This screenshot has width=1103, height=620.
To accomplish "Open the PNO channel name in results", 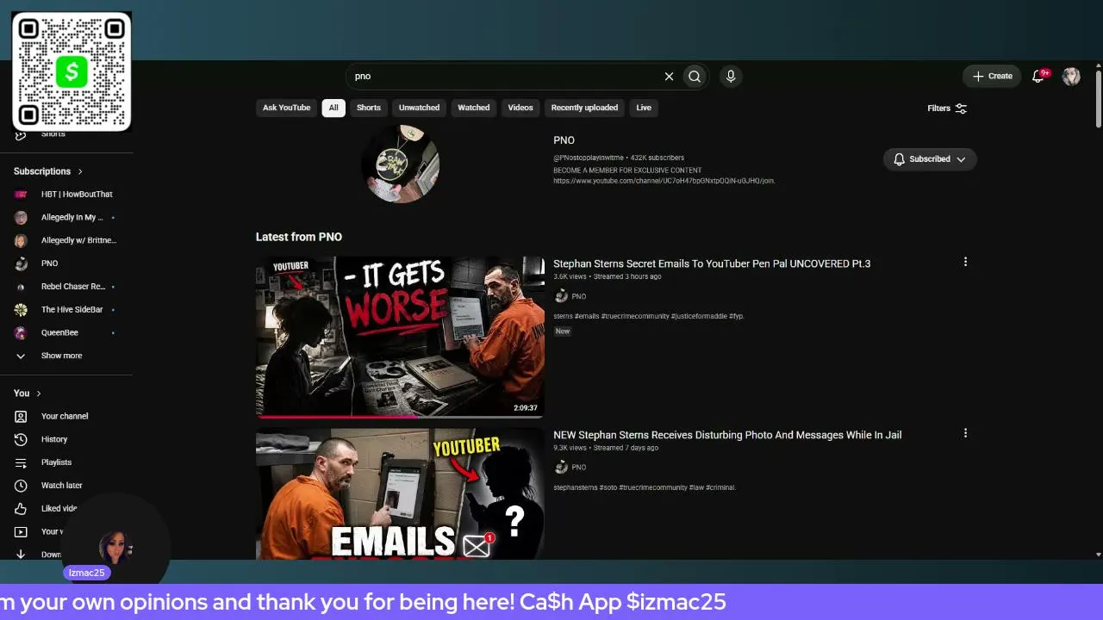I will click(564, 140).
